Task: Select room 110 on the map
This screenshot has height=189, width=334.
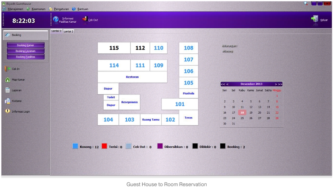Action: point(159,48)
